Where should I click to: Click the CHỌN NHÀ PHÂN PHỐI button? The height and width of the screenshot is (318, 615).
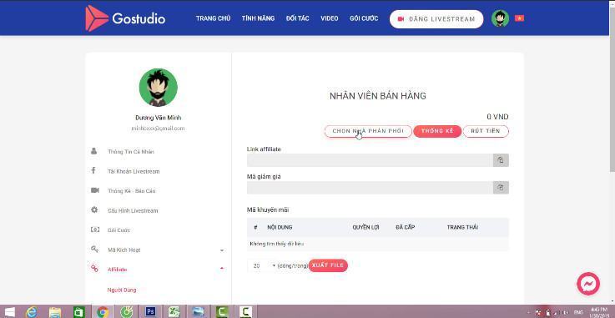tap(368, 131)
